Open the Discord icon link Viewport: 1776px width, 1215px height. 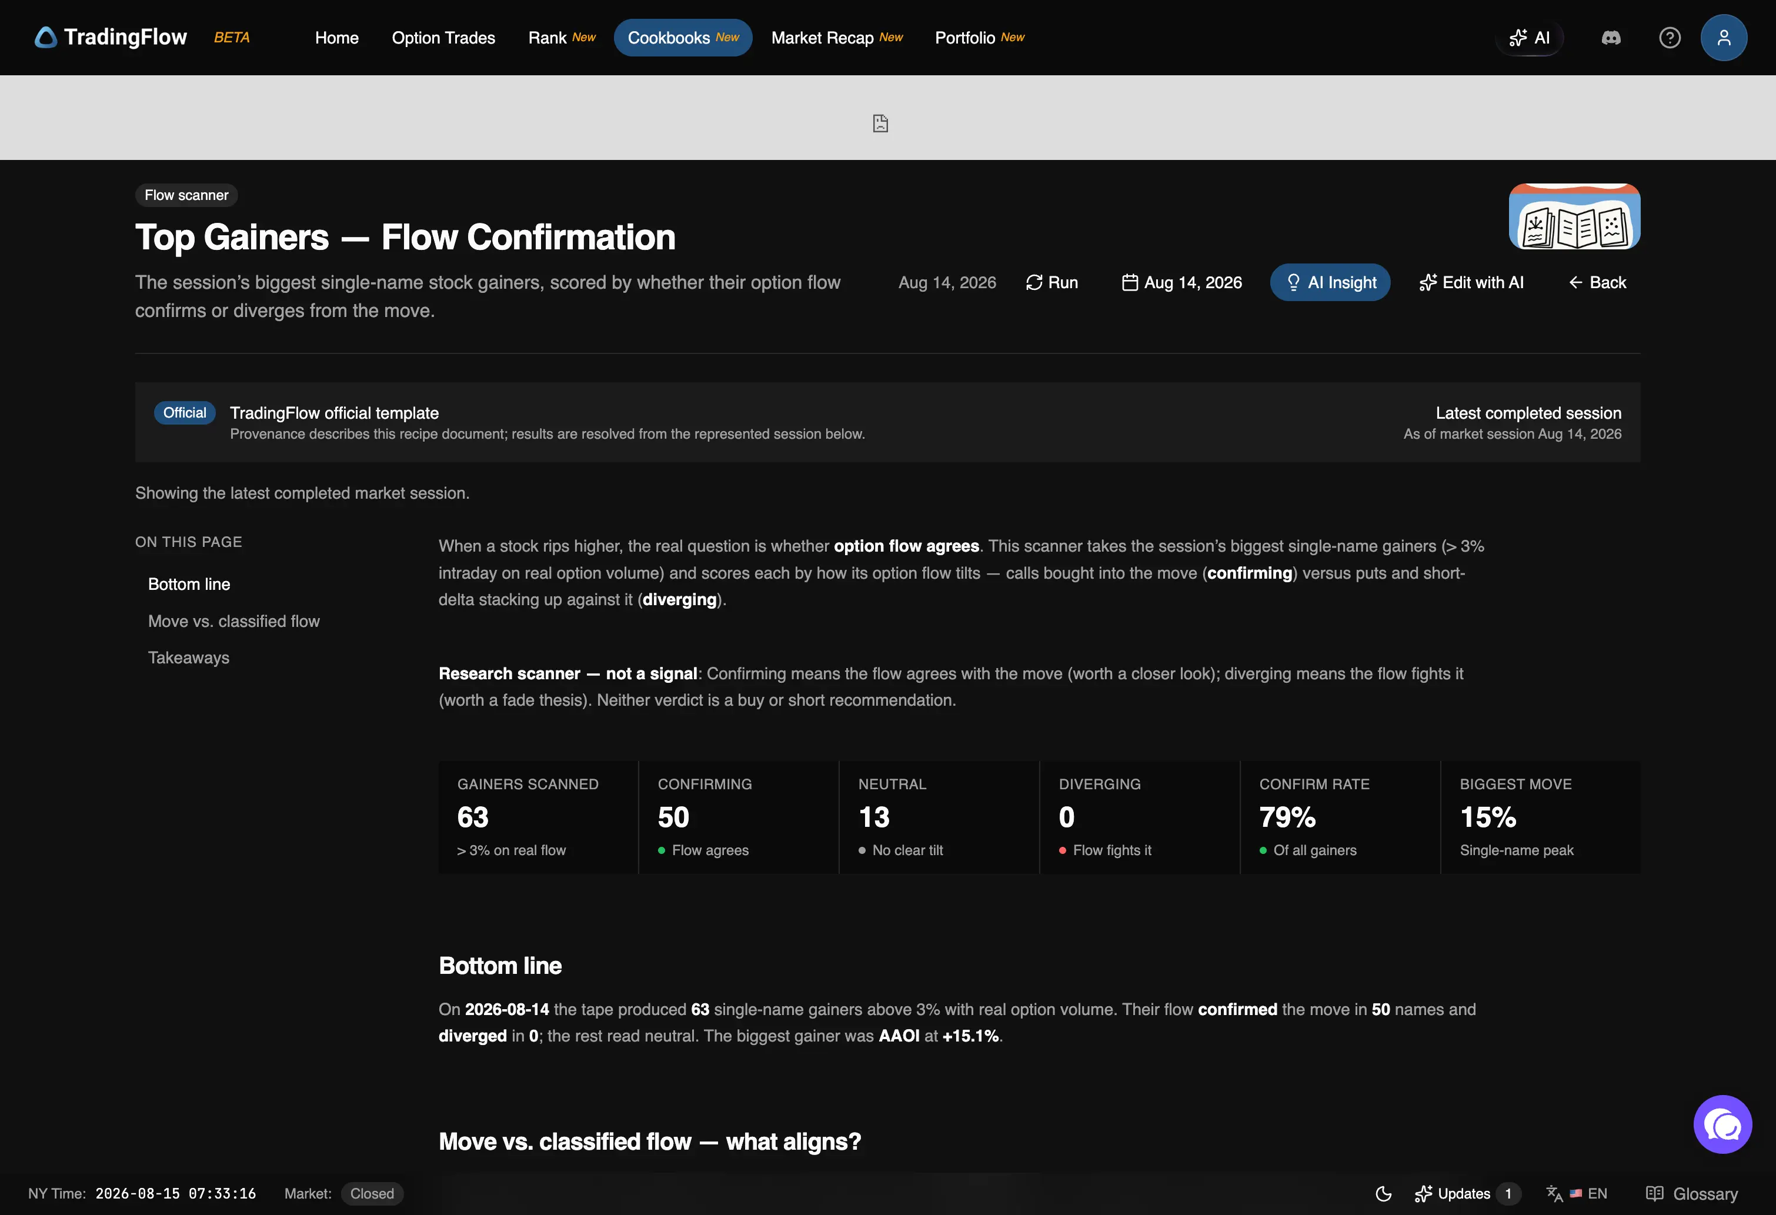tap(1611, 38)
